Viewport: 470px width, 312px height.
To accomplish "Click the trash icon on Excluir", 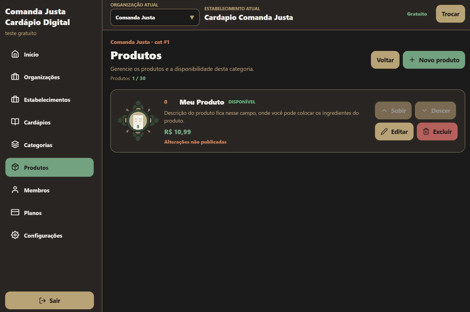I will point(426,131).
